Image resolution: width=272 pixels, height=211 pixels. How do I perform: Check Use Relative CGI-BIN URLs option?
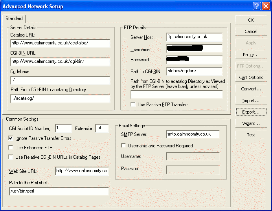11,157
